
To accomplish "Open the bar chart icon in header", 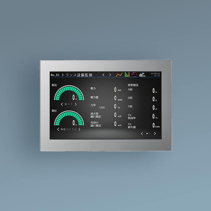I will point(127,75).
